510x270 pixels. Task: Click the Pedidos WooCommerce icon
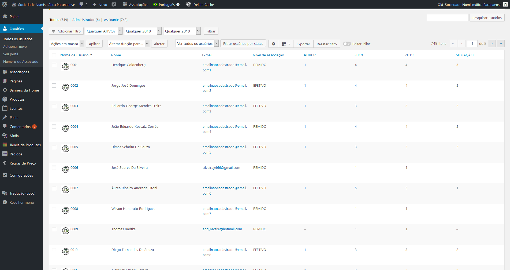click(x=5, y=154)
